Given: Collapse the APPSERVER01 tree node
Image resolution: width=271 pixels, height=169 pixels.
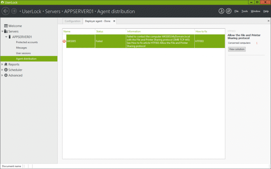Looking at the screenshot, I should pos(6,37).
